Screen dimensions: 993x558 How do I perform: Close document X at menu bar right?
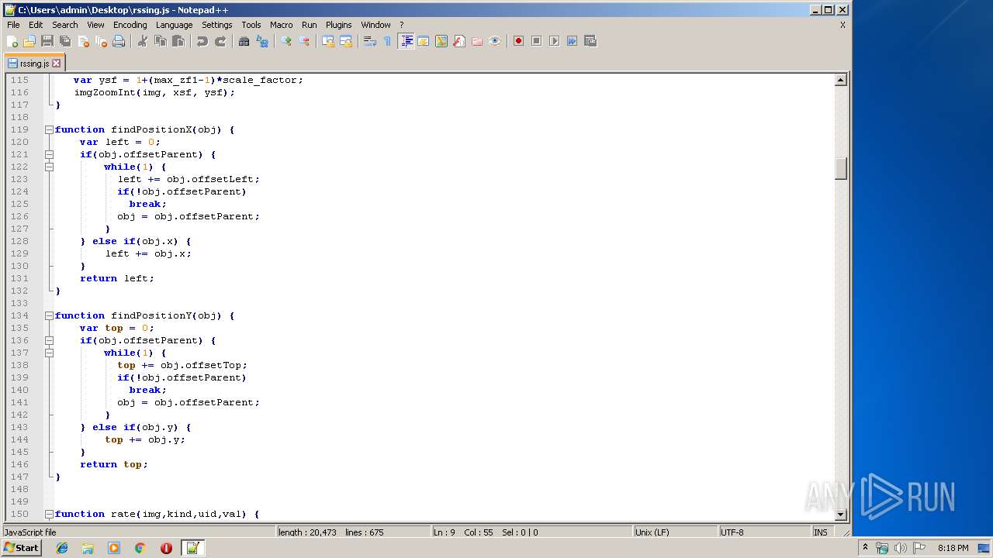tap(842, 25)
